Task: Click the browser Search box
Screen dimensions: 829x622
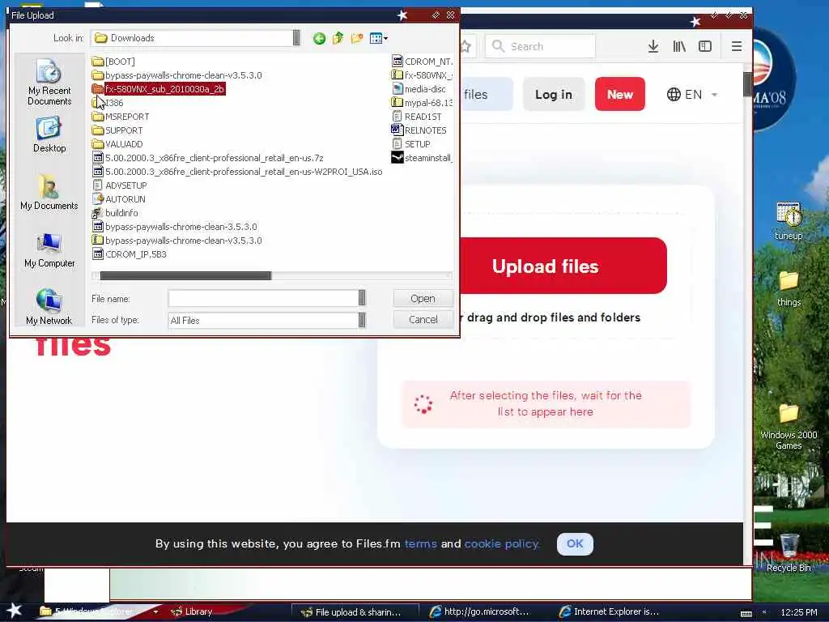Action: tap(540, 46)
